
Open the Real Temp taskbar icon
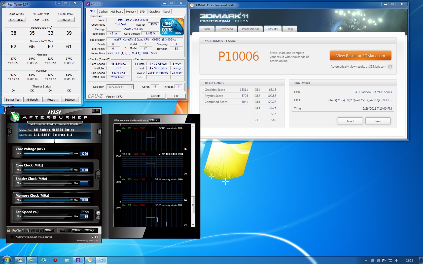(20, 260)
